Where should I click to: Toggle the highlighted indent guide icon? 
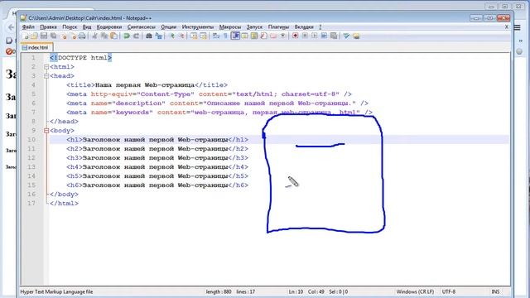pyautogui.click(x=235, y=36)
